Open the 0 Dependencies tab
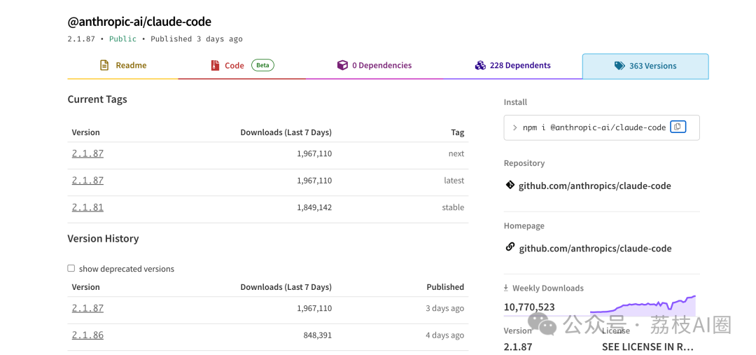Screen dimensions: 756x355 [374, 66]
